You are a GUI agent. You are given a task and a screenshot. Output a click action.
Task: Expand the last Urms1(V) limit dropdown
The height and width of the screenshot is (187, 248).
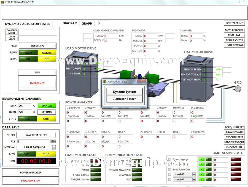pos(194,180)
